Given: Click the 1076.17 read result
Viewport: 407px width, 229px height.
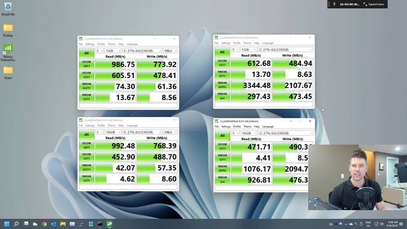Looking at the screenshot, I should pos(251,169).
